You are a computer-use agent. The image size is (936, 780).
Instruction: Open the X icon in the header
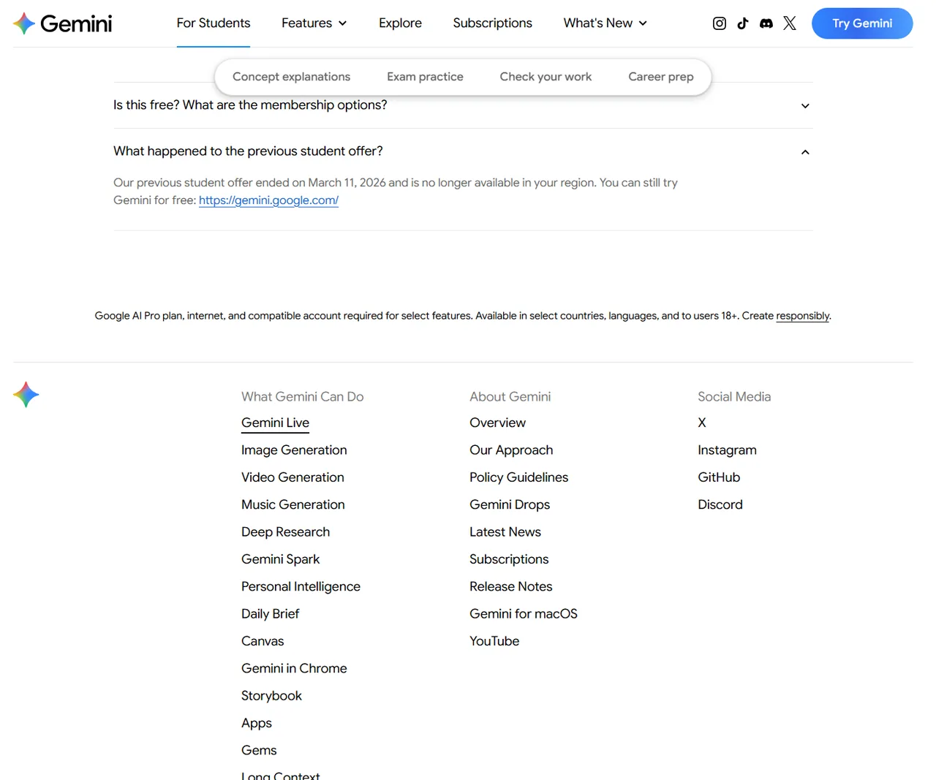[x=790, y=23]
